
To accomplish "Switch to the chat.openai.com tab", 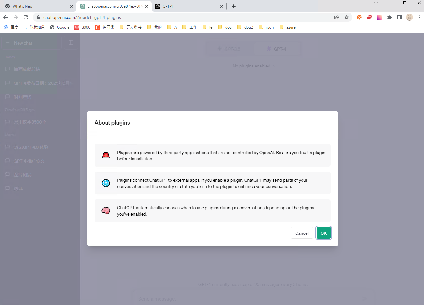I will pyautogui.click(x=114, y=6).
